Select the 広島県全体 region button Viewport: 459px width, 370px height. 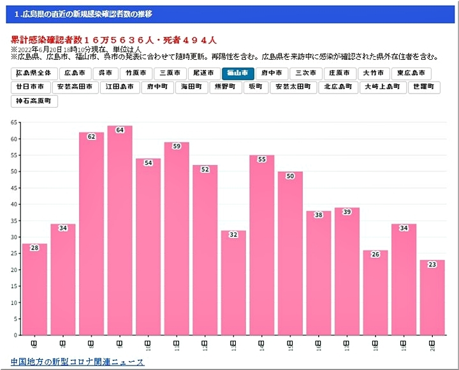35,74
